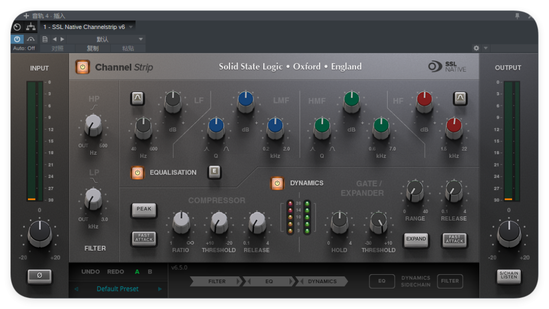This screenshot has height=309, width=549.
Task: Click the blue LMF gain knob
Action: [x=246, y=102]
